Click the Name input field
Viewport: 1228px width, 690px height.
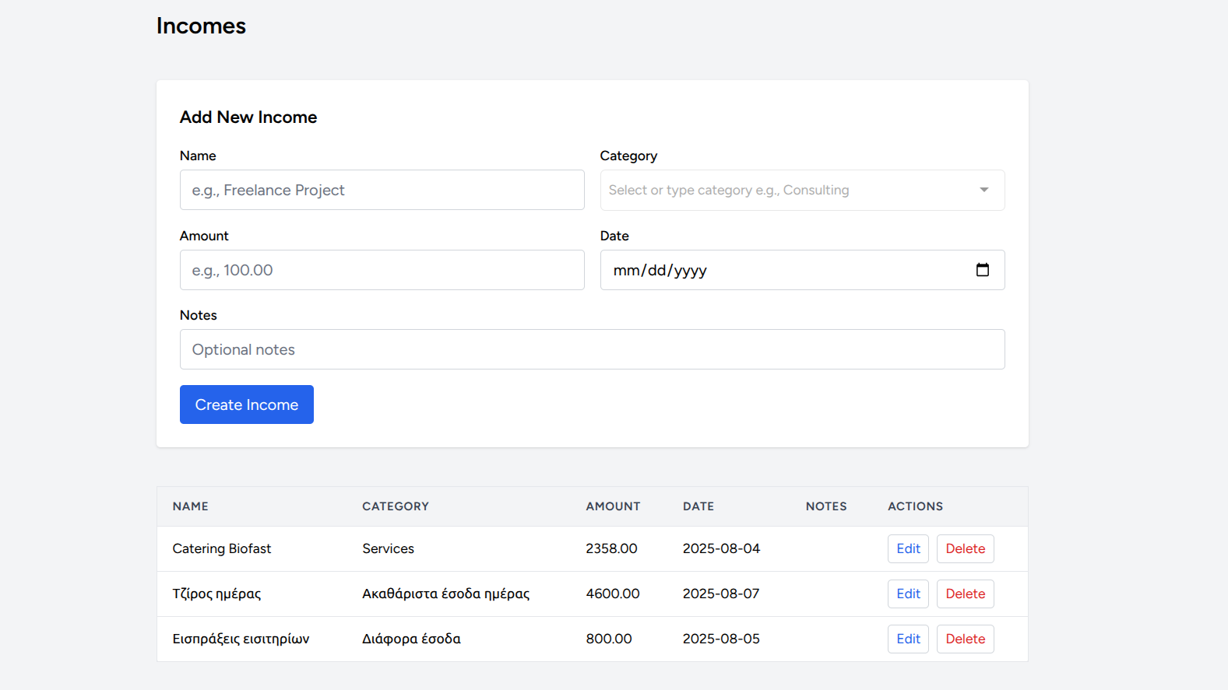382,190
